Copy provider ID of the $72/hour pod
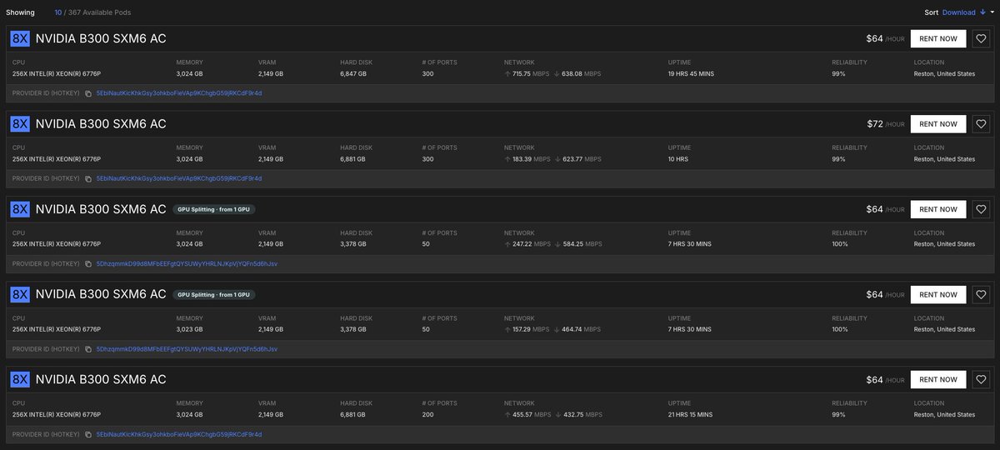The image size is (1000, 450). (x=88, y=178)
